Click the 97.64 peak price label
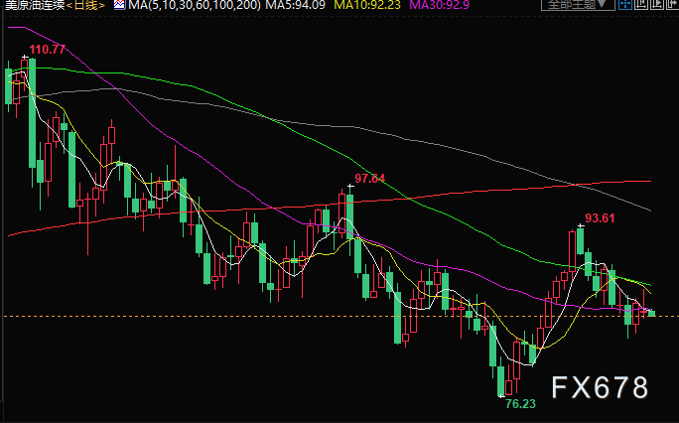The width and height of the screenshot is (679, 423). [369, 178]
